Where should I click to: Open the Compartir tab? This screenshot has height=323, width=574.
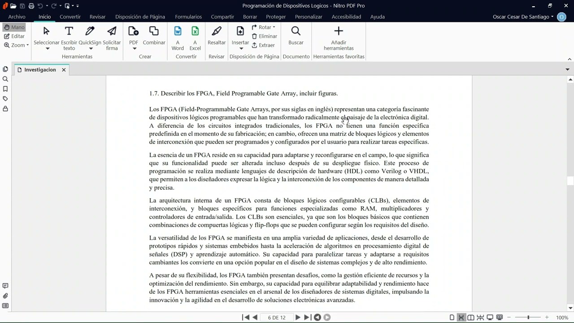[x=222, y=17]
